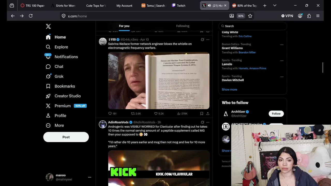This screenshot has width=331, height=186.
Task: Click the X logo in sidebar
Action: pyautogui.click(x=48, y=26)
